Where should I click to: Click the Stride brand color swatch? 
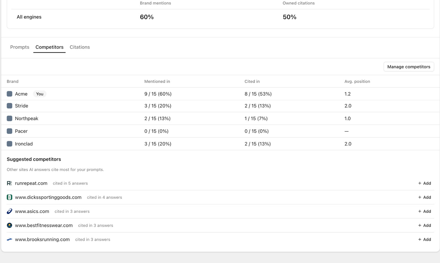coord(9,106)
